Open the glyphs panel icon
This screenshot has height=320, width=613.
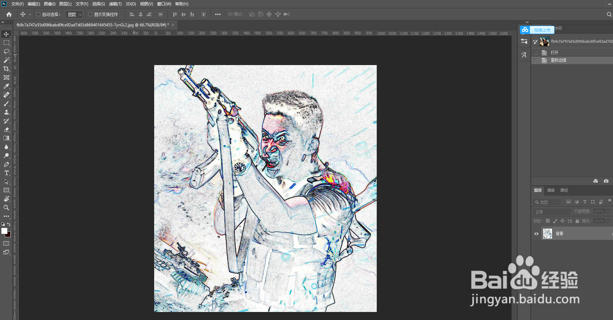pos(524,55)
